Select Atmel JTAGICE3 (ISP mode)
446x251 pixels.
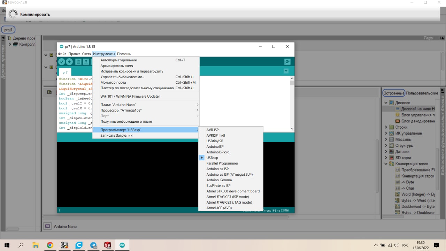[230, 197]
